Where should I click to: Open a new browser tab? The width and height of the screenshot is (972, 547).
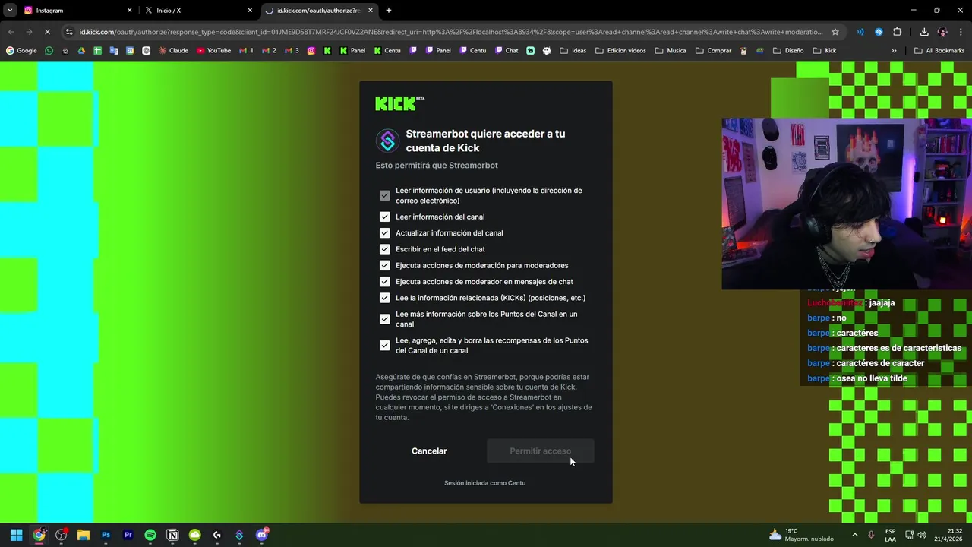pos(389,11)
